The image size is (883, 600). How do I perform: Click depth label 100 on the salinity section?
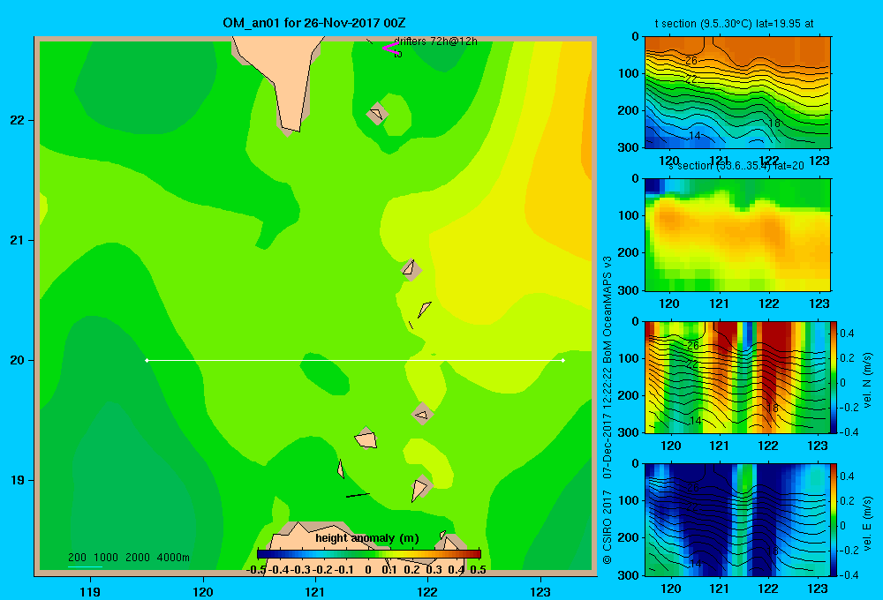tap(627, 215)
